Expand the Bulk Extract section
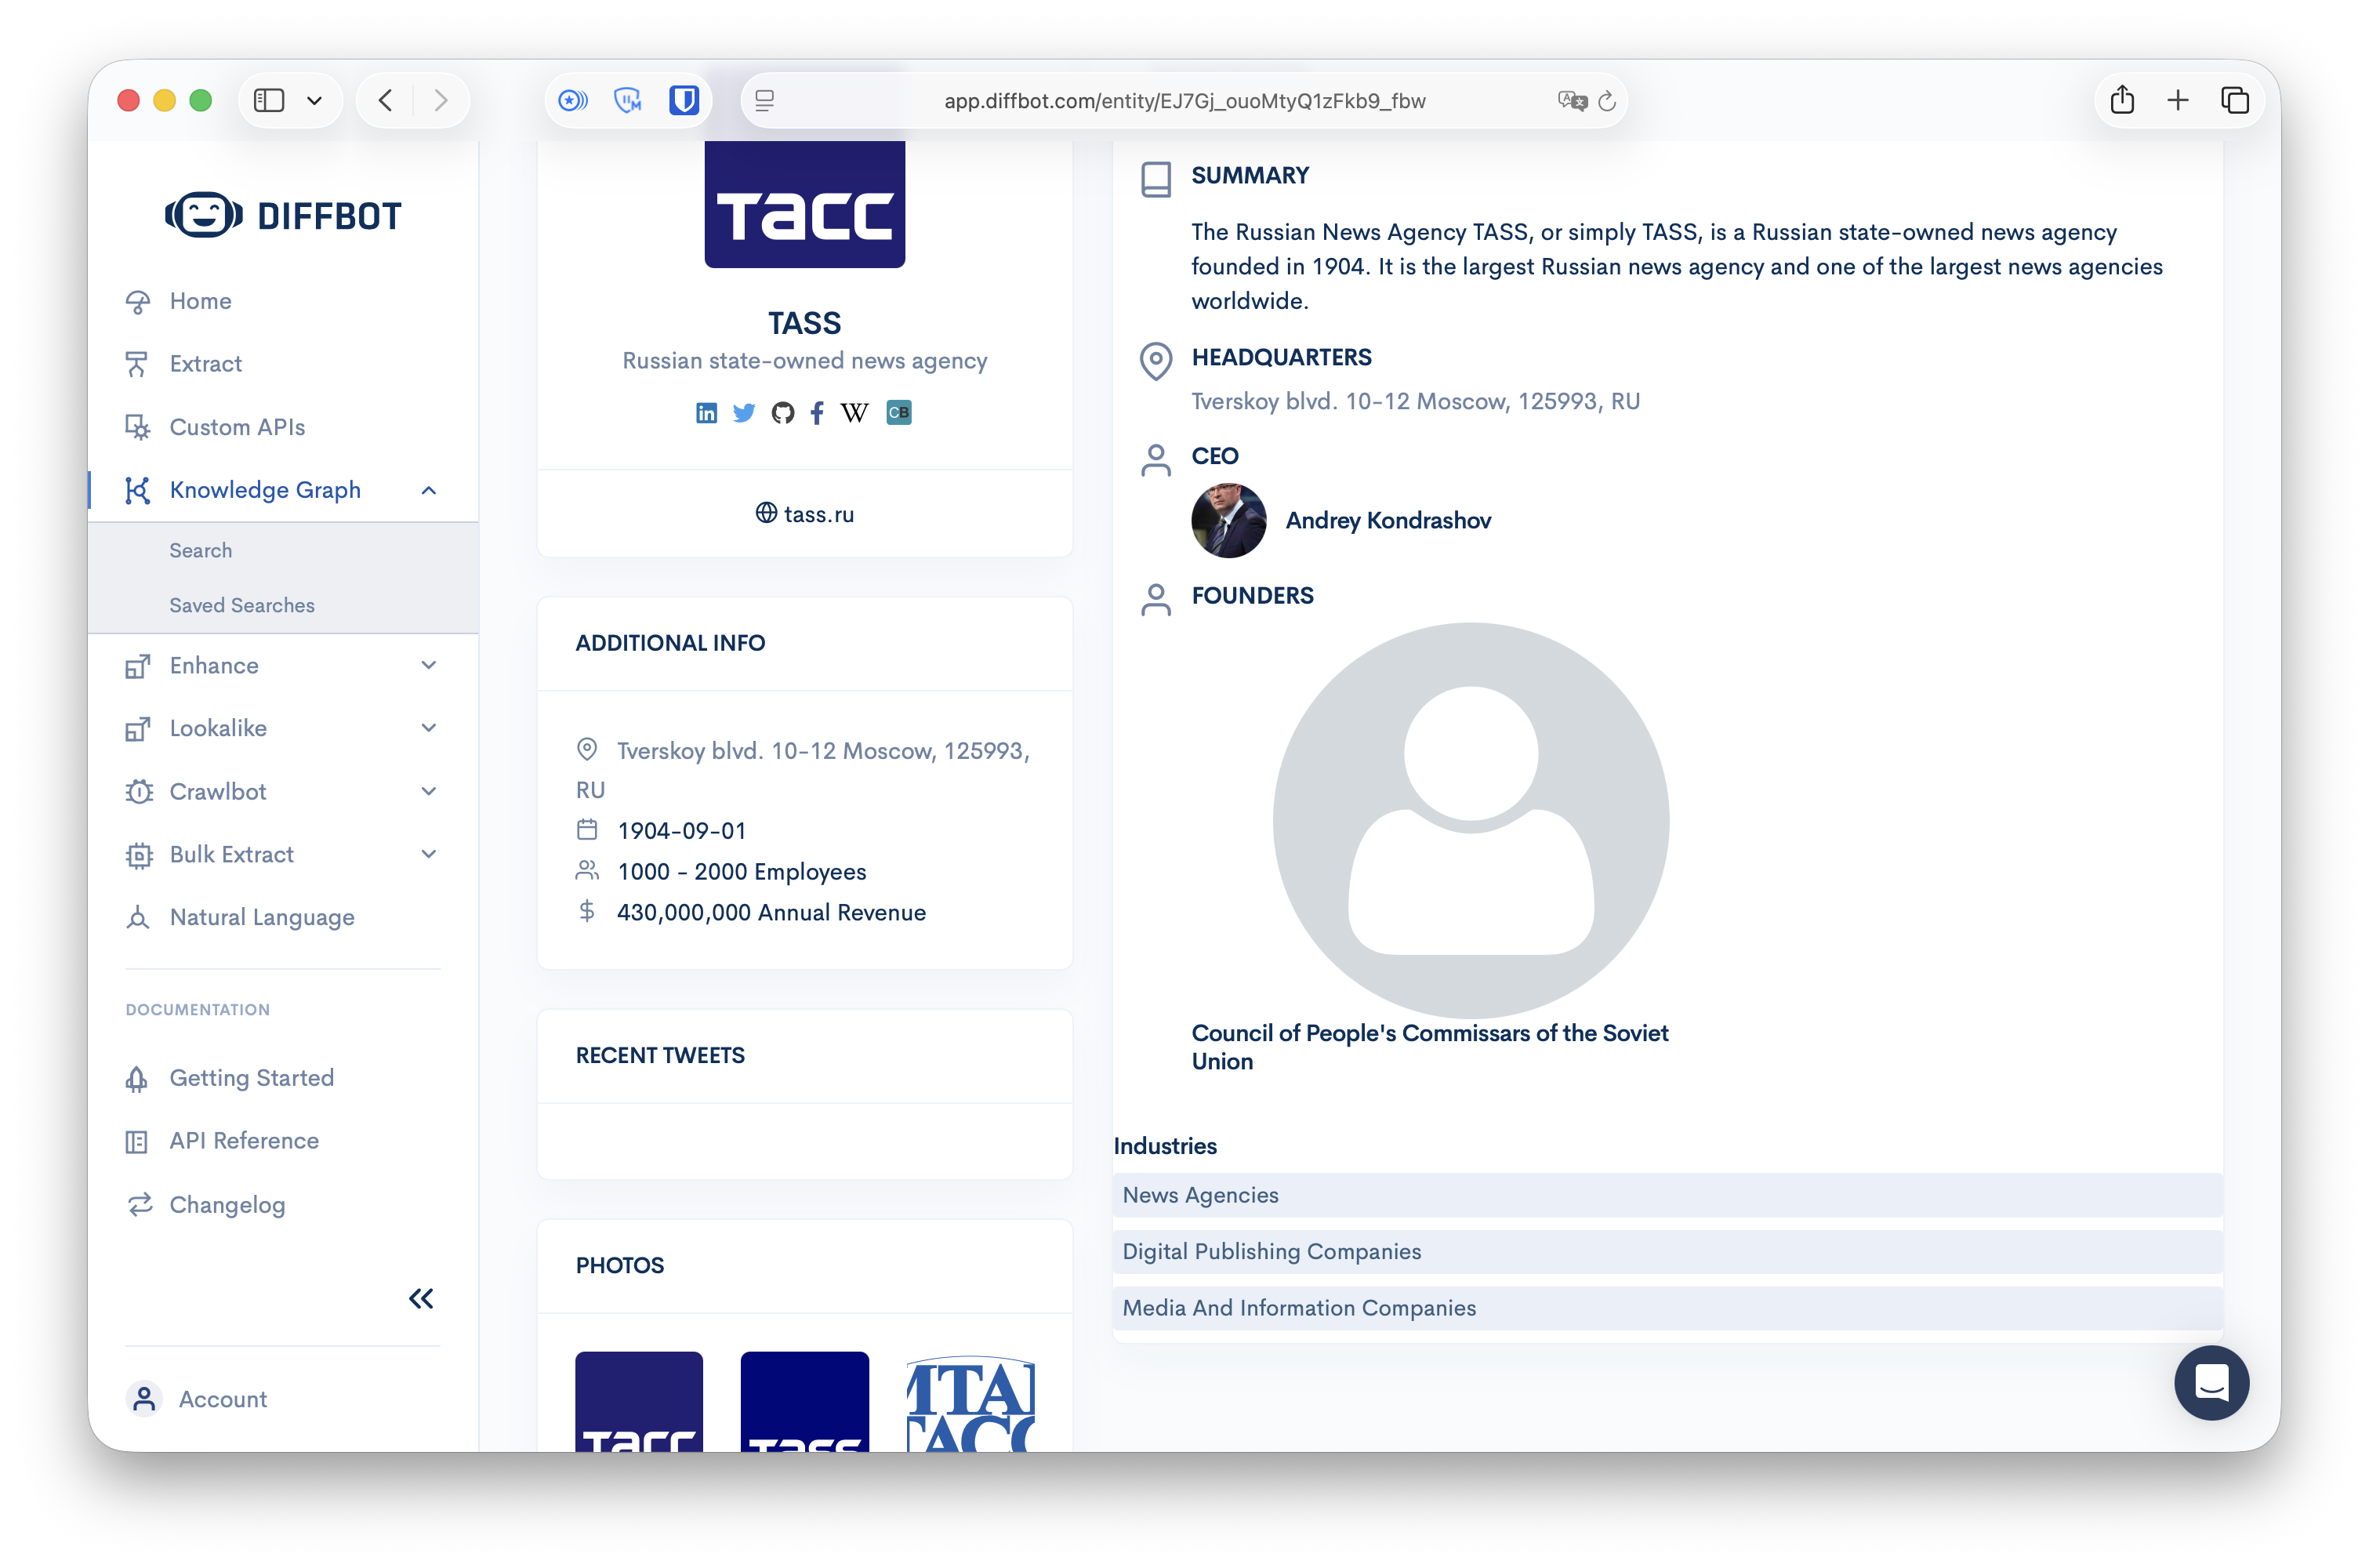The width and height of the screenshot is (2369, 1568). coord(429,854)
